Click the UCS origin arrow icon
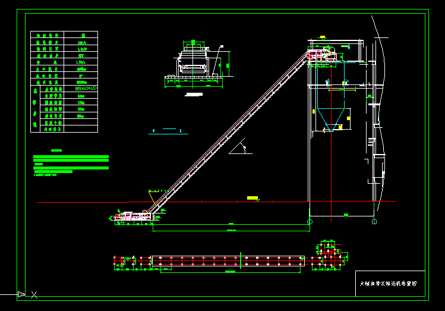Screen dimensions: 445x311 click(x=21, y=294)
